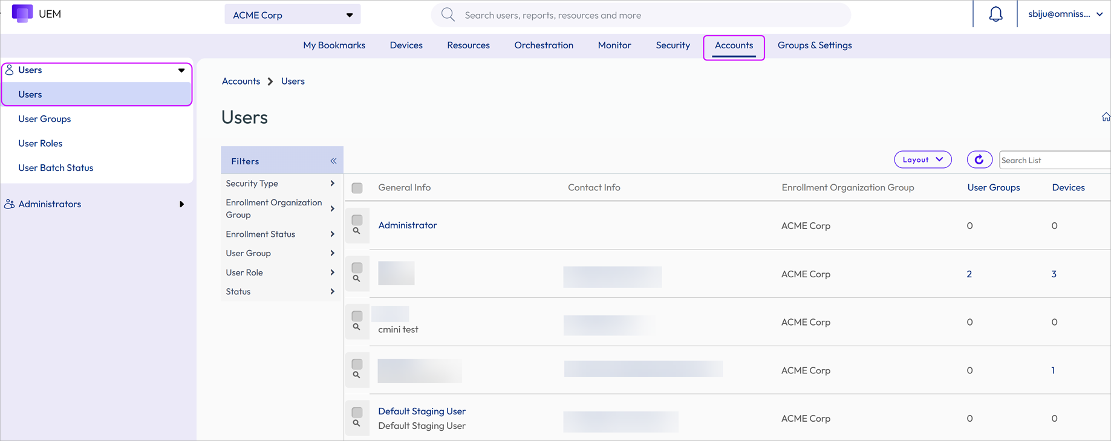Check the cmini test row checkbox
Viewport: 1111px width, 441px height.
[x=357, y=316]
